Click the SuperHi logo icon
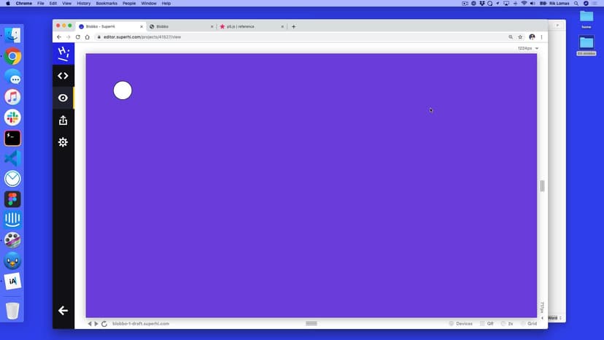604x340 pixels. click(63, 53)
